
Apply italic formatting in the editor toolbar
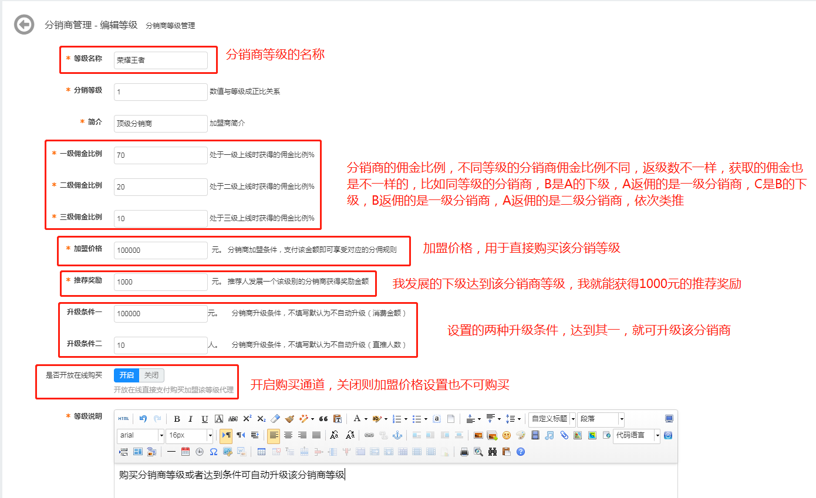(x=190, y=418)
